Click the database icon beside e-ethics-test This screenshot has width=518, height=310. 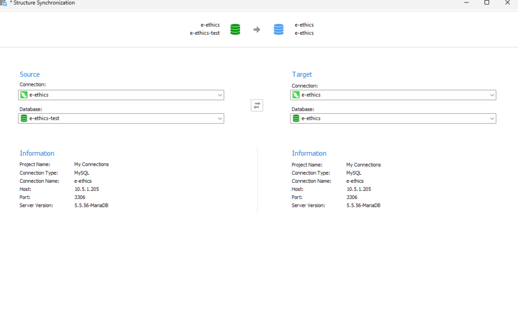[24, 118]
